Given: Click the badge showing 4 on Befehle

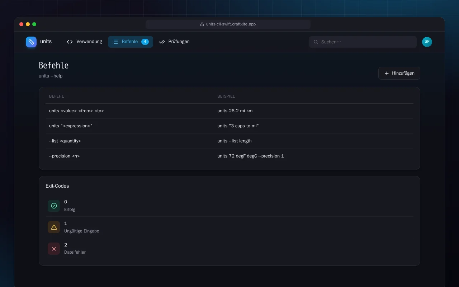Looking at the screenshot, I should 145,42.
